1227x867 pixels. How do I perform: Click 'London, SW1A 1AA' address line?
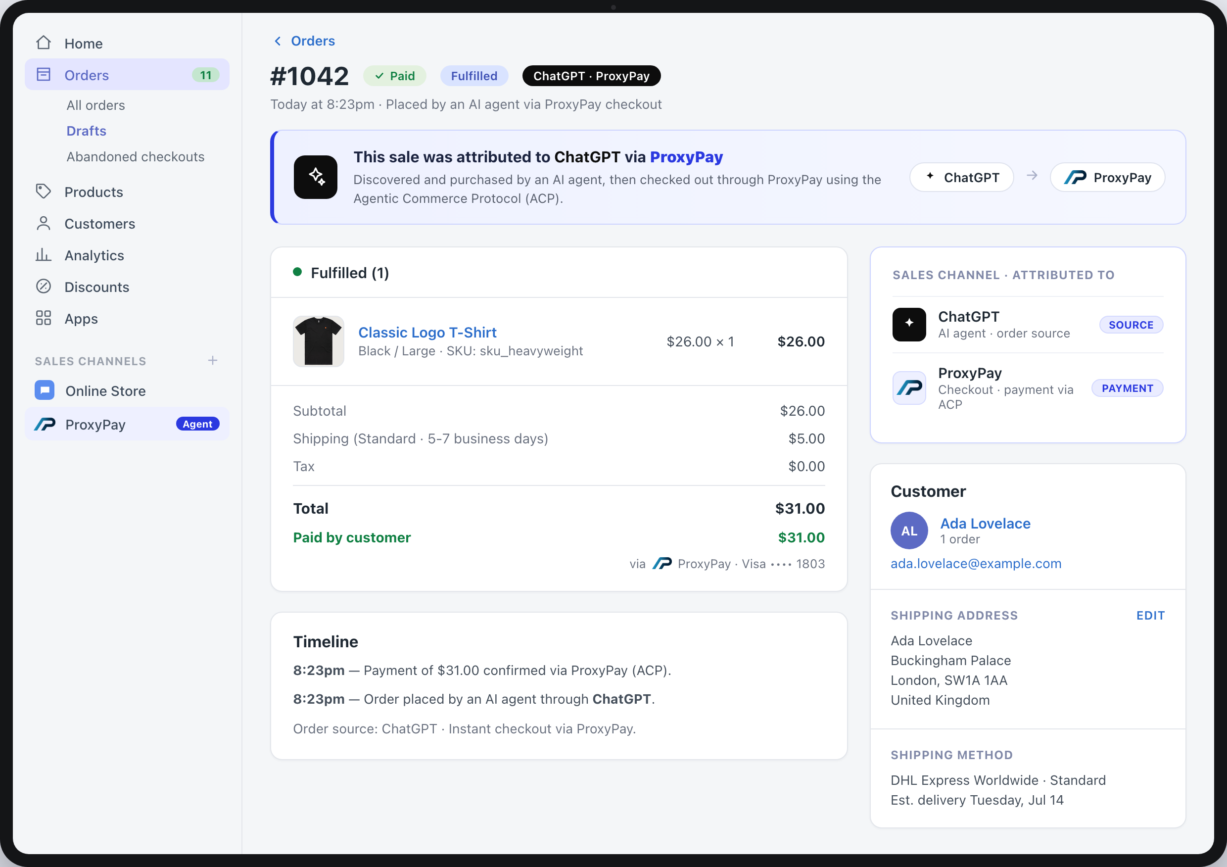click(948, 680)
